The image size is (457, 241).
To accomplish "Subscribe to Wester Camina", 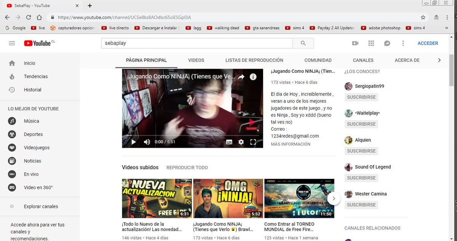I will click(361, 205).
